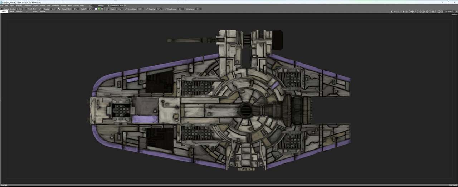Click the play triangle navigation icon

[418, 12]
